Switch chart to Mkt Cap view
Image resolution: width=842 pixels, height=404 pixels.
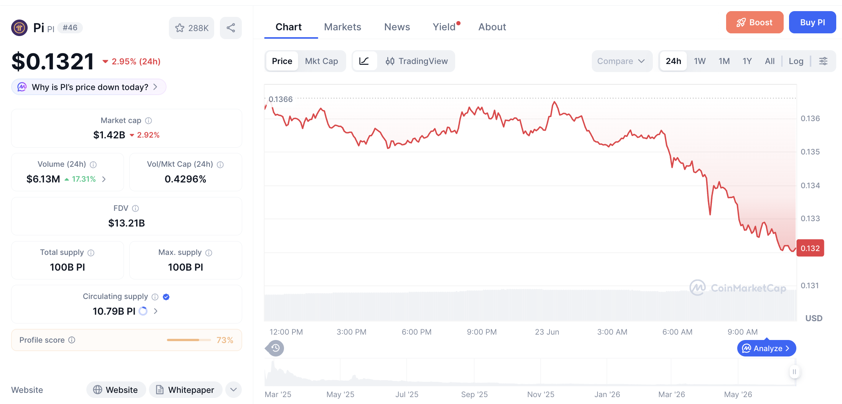[x=322, y=61]
